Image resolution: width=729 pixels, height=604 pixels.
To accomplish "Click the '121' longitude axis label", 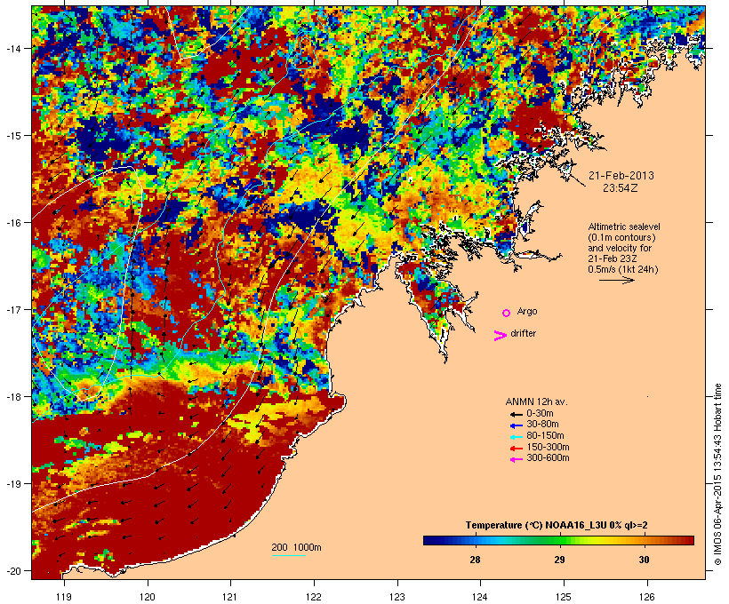I will click(x=230, y=597).
